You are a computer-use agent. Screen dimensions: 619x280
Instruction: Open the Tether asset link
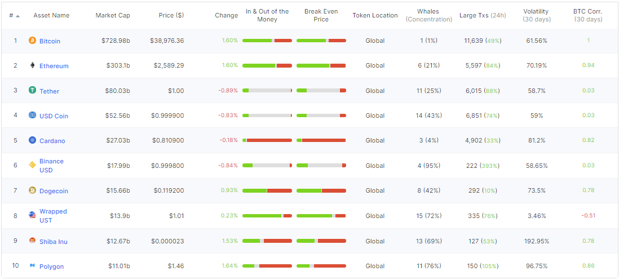[x=50, y=91]
